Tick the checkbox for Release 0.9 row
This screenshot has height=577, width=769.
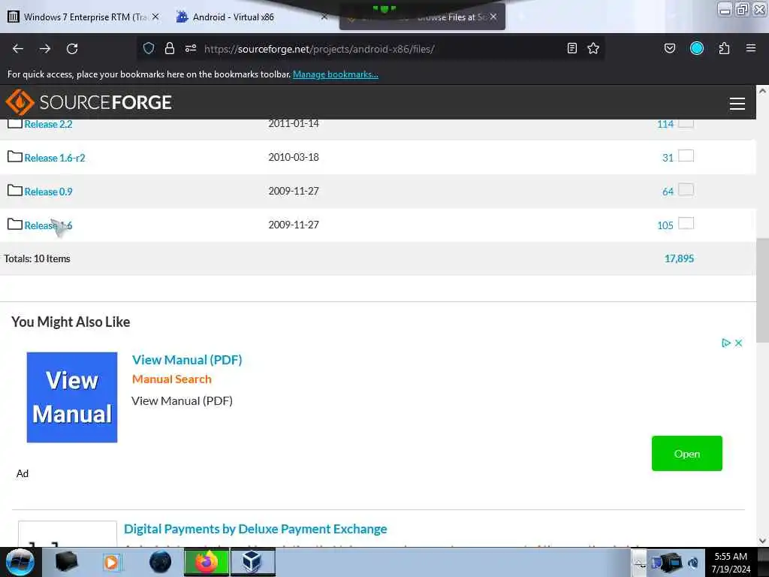686,190
